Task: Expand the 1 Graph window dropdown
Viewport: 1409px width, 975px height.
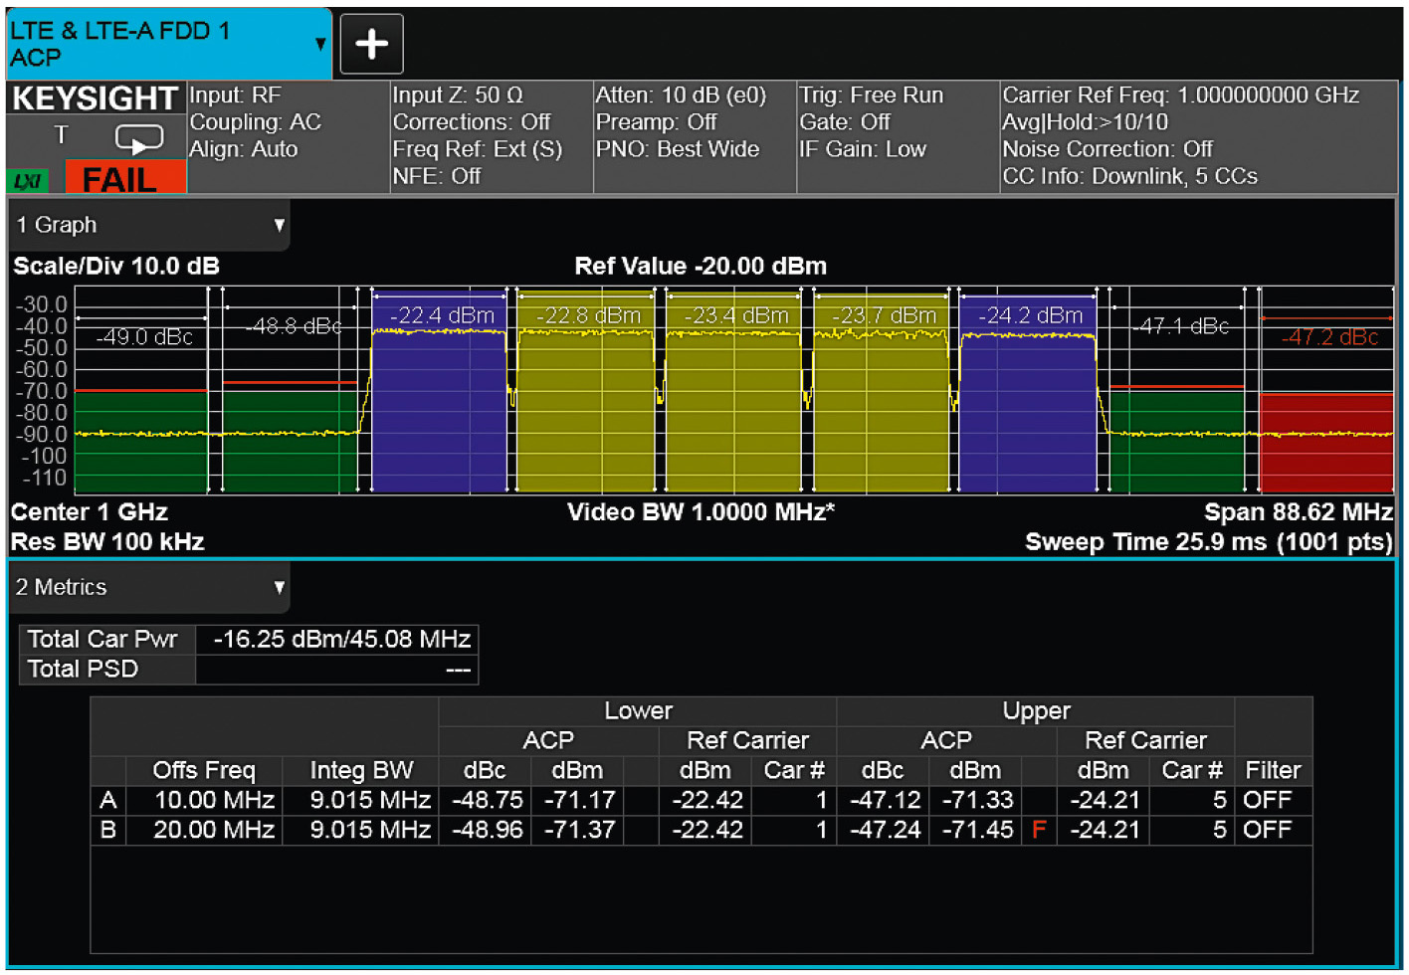Action: tap(279, 225)
